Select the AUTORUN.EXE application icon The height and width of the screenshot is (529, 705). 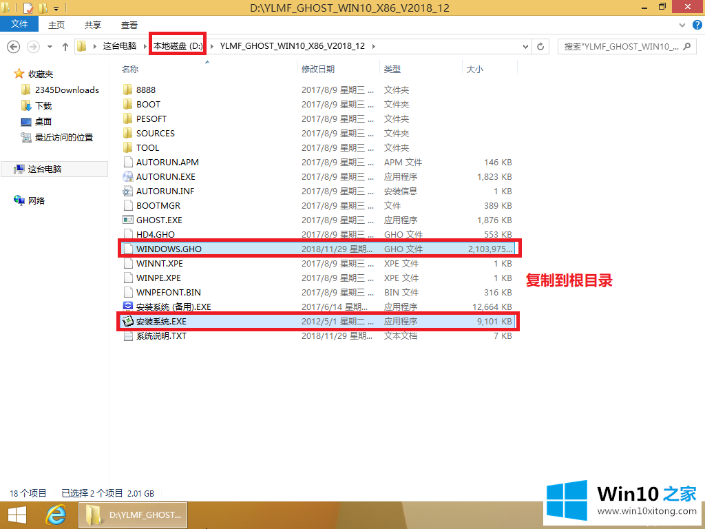click(x=127, y=176)
